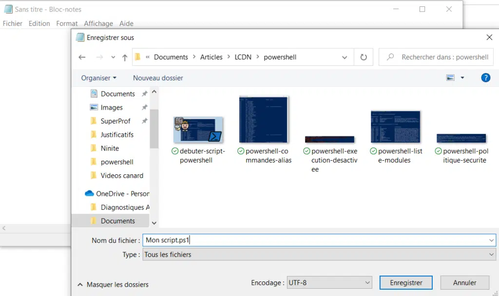The image size is (499, 296).
Task: Select highlighted Documents under OneDrive
Action: click(x=110, y=221)
